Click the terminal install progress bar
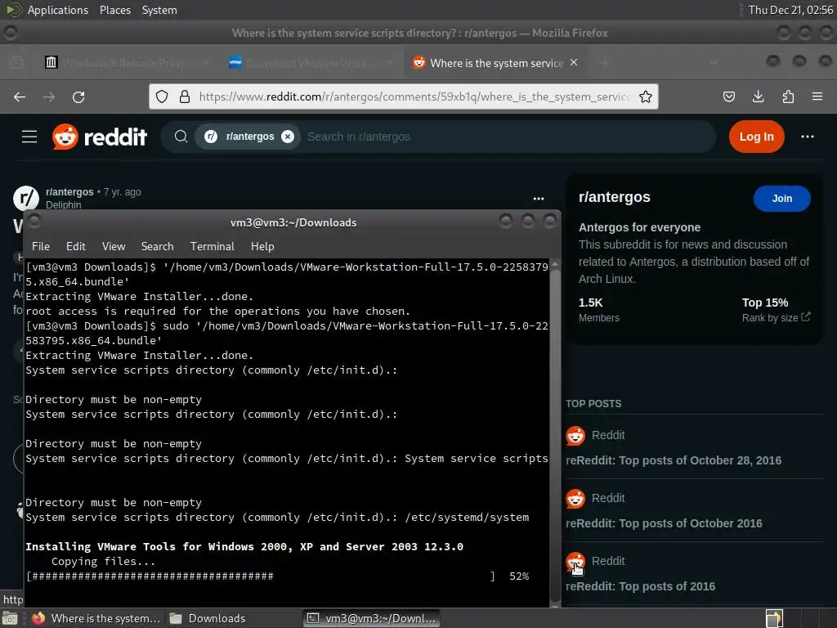The width and height of the screenshot is (837, 628). tap(261, 576)
